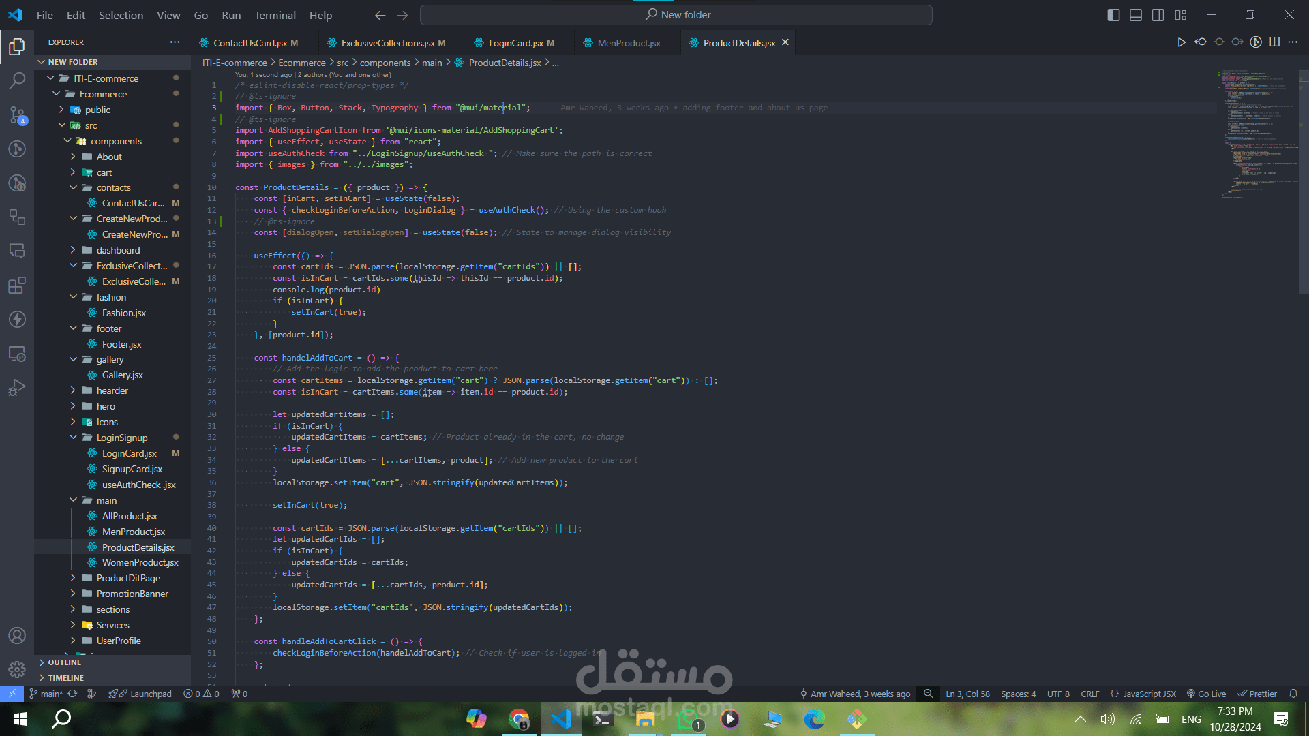Click the JavaScript JSX language mode
1309x736 pixels.
click(1149, 694)
